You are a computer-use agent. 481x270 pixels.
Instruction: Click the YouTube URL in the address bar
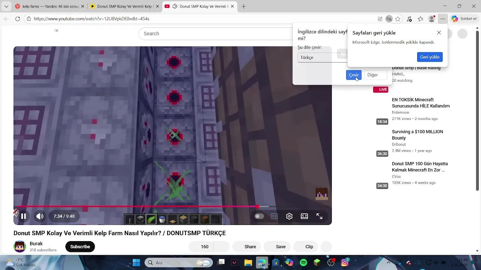[x=91, y=19]
